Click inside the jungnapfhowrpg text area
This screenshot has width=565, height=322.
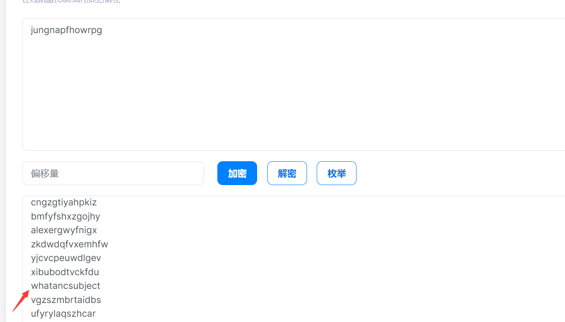point(293,84)
